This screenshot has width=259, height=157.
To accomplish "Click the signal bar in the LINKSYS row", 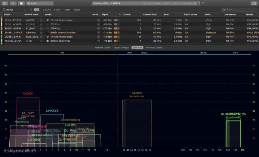I will click(x=117, y=33).
